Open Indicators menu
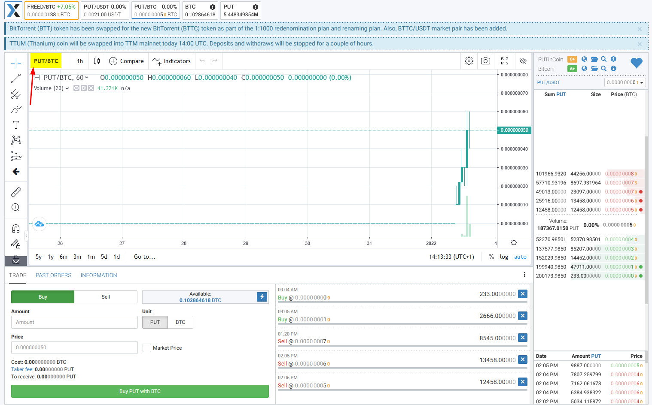Viewport: 652px width, 405px height. pos(172,61)
